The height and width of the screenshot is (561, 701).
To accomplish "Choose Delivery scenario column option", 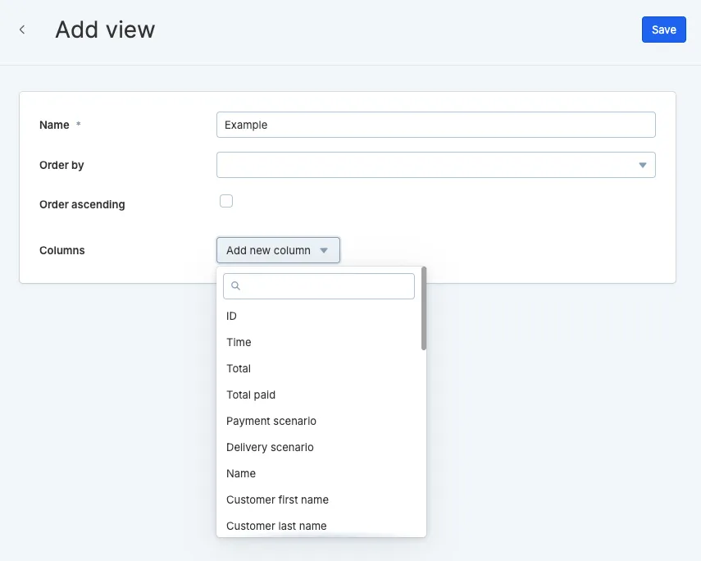I will tap(319, 447).
